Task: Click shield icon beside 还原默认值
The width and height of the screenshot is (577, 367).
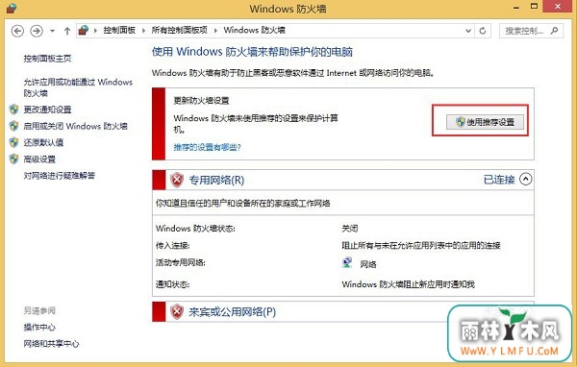Action: [x=14, y=142]
